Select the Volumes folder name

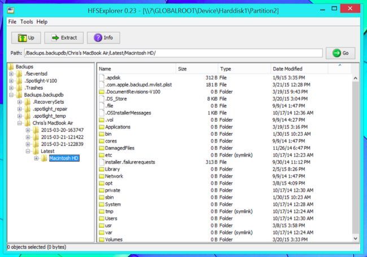pos(113,240)
